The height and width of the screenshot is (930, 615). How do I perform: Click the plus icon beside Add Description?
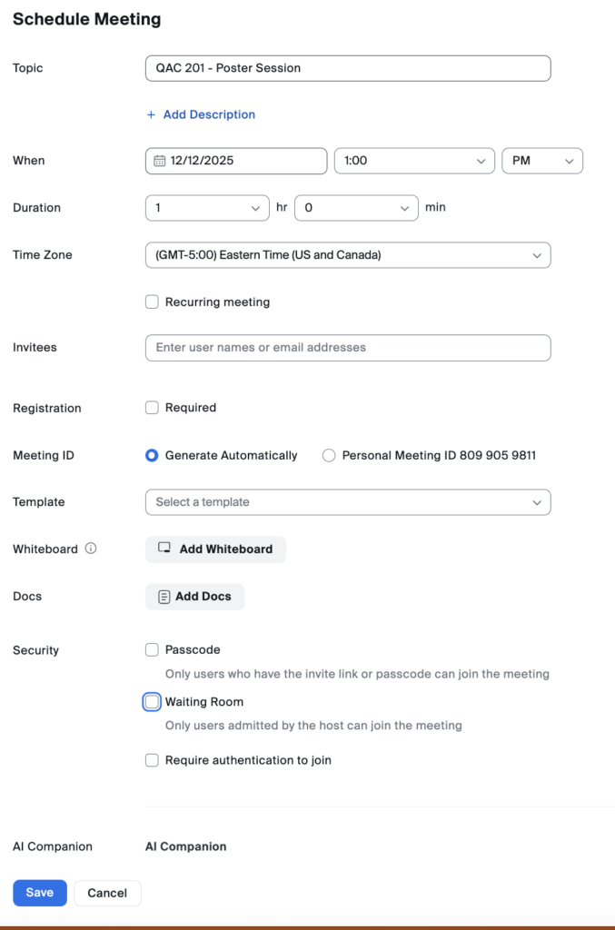[x=152, y=114]
